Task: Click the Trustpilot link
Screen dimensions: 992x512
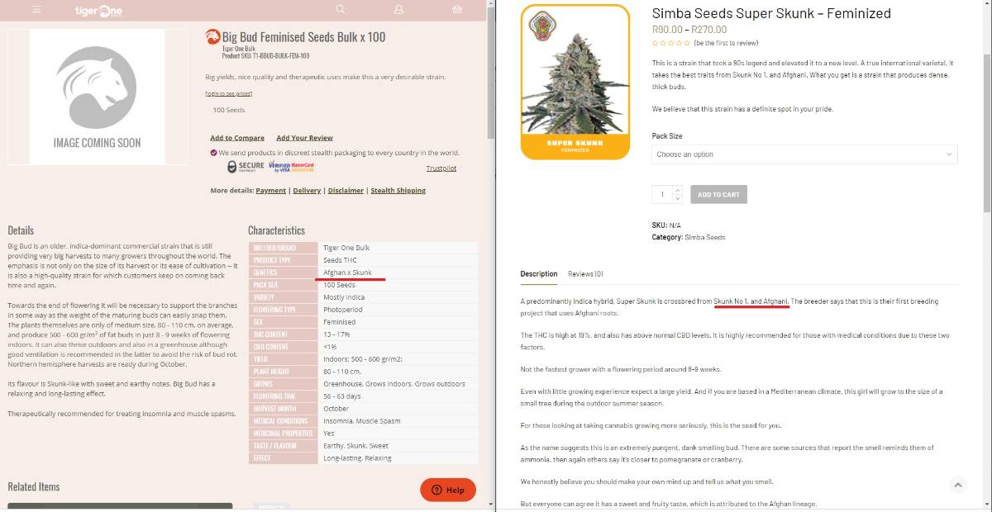Action: coord(441,168)
